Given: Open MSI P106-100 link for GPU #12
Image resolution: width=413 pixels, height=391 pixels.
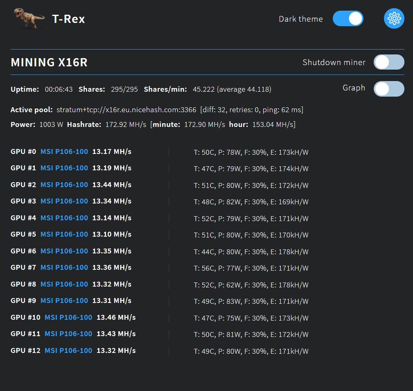Looking at the screenshot, I should [68, 351].
